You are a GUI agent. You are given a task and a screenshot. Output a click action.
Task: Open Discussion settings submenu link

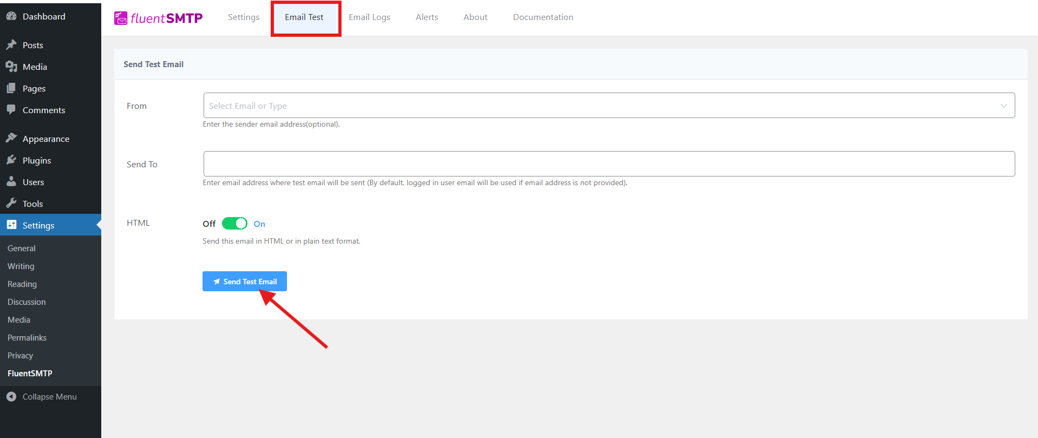tap(27, 302)
